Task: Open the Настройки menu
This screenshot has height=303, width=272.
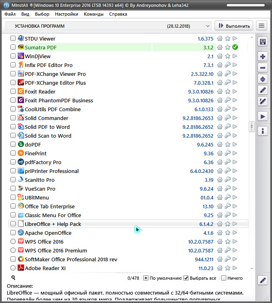Action: tap(67, 14)
